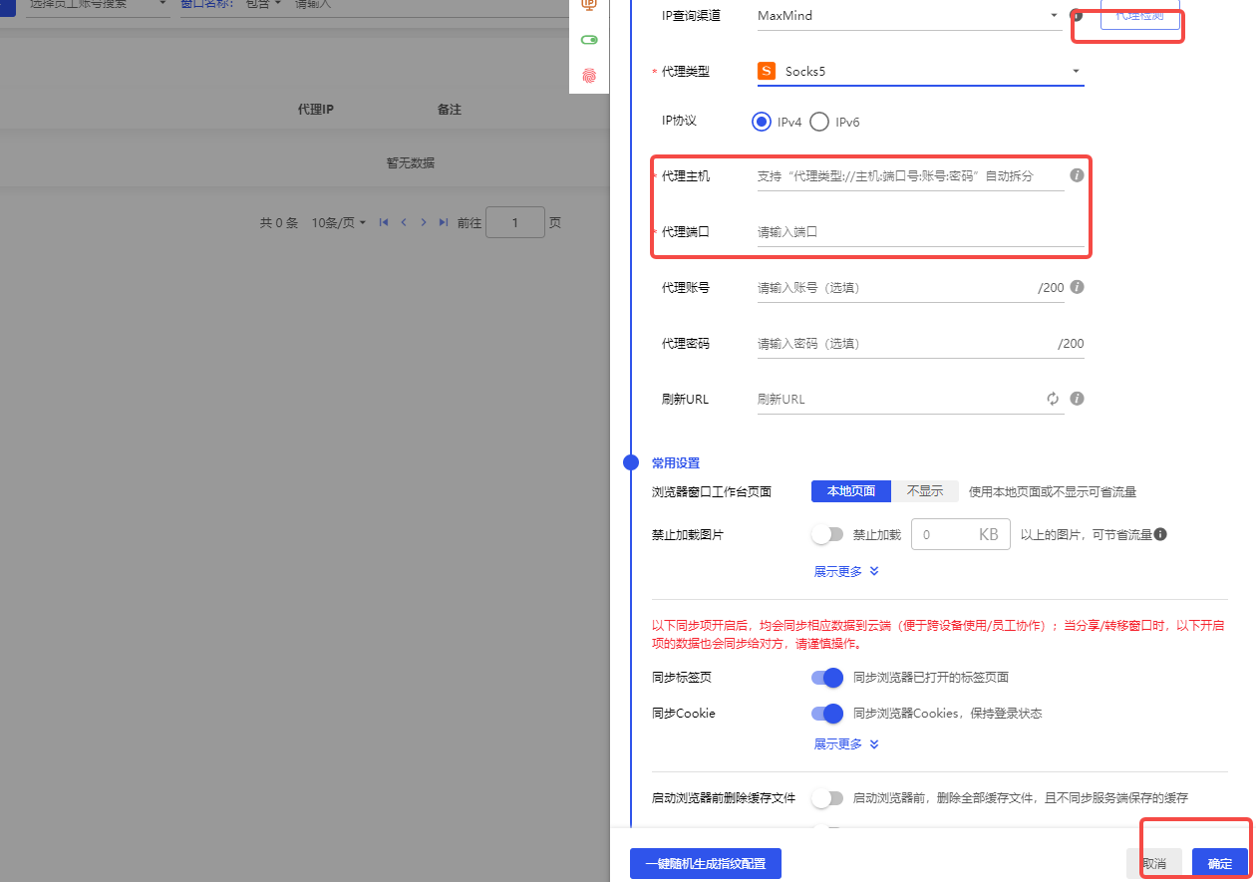The image size is (1256, 882).
Task: Click the info icon beside 代理主机 field
Action: click(x=1077, y=175)
